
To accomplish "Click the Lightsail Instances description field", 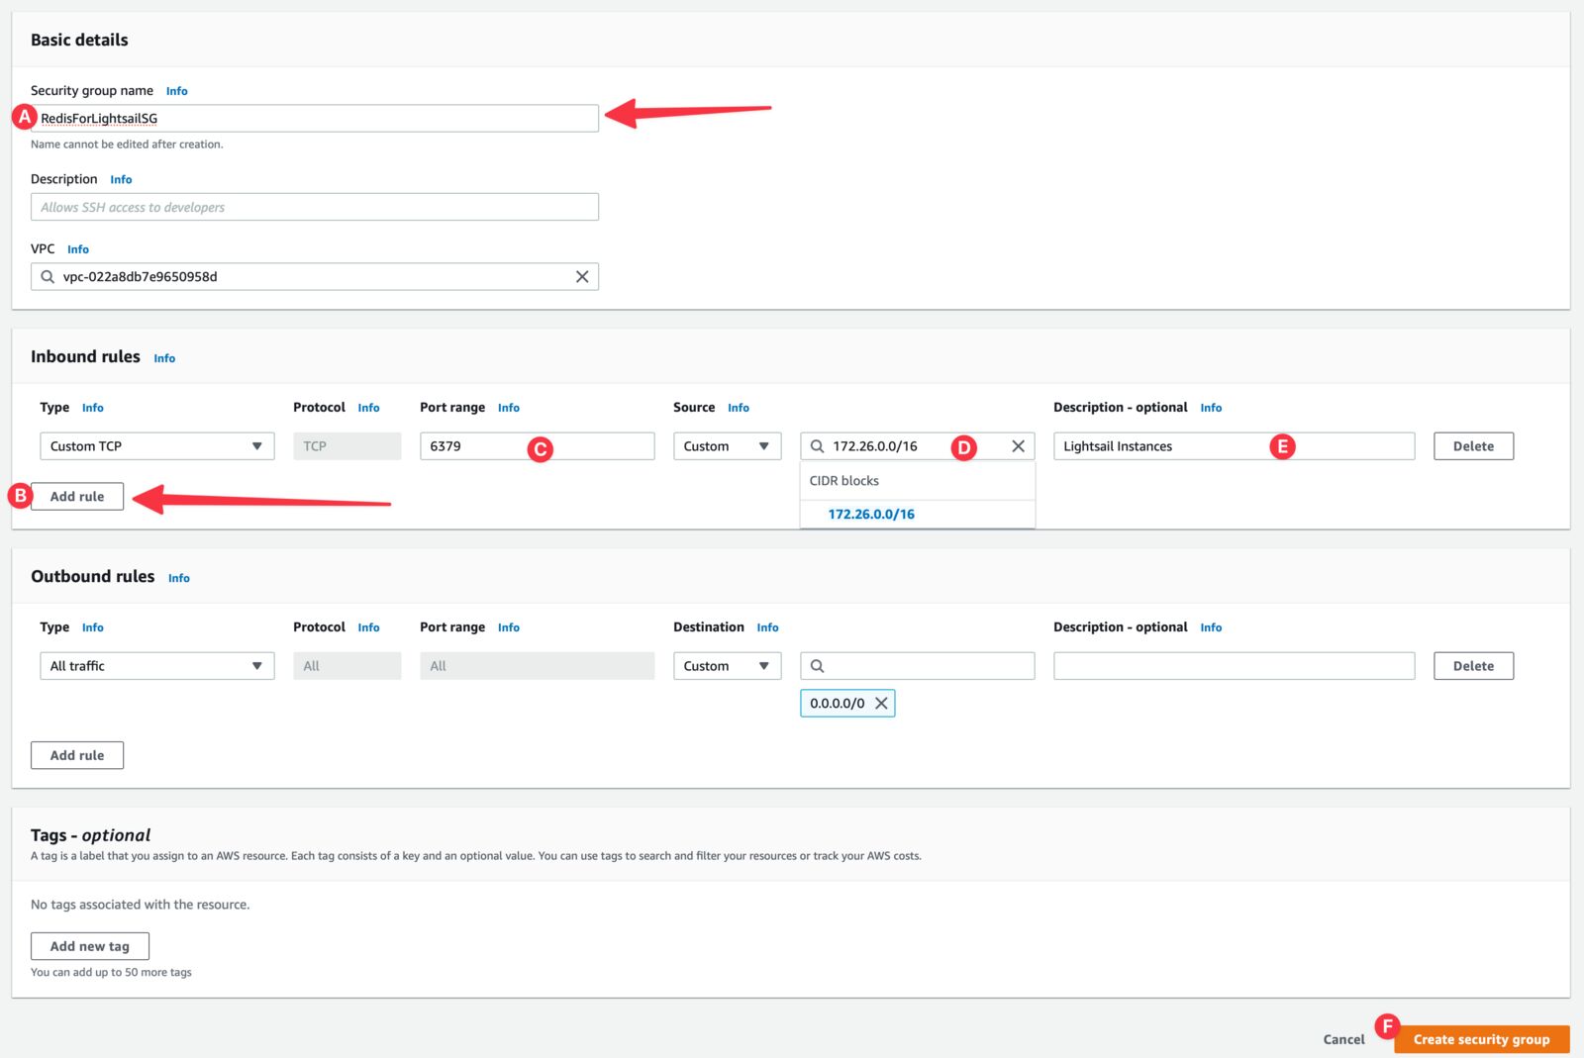I will pyautogui.click(x=1234, y=446).
